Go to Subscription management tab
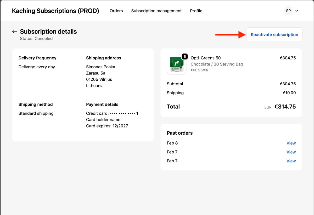 tap(156, 11)
